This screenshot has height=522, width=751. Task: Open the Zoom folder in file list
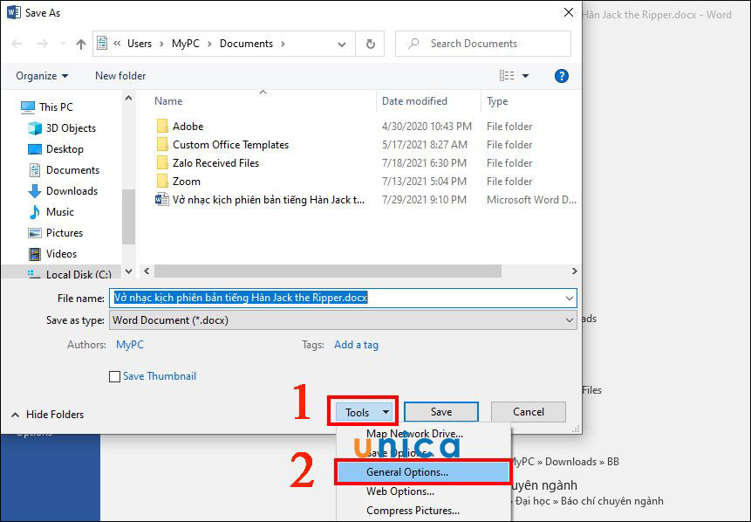click(186, 182)
